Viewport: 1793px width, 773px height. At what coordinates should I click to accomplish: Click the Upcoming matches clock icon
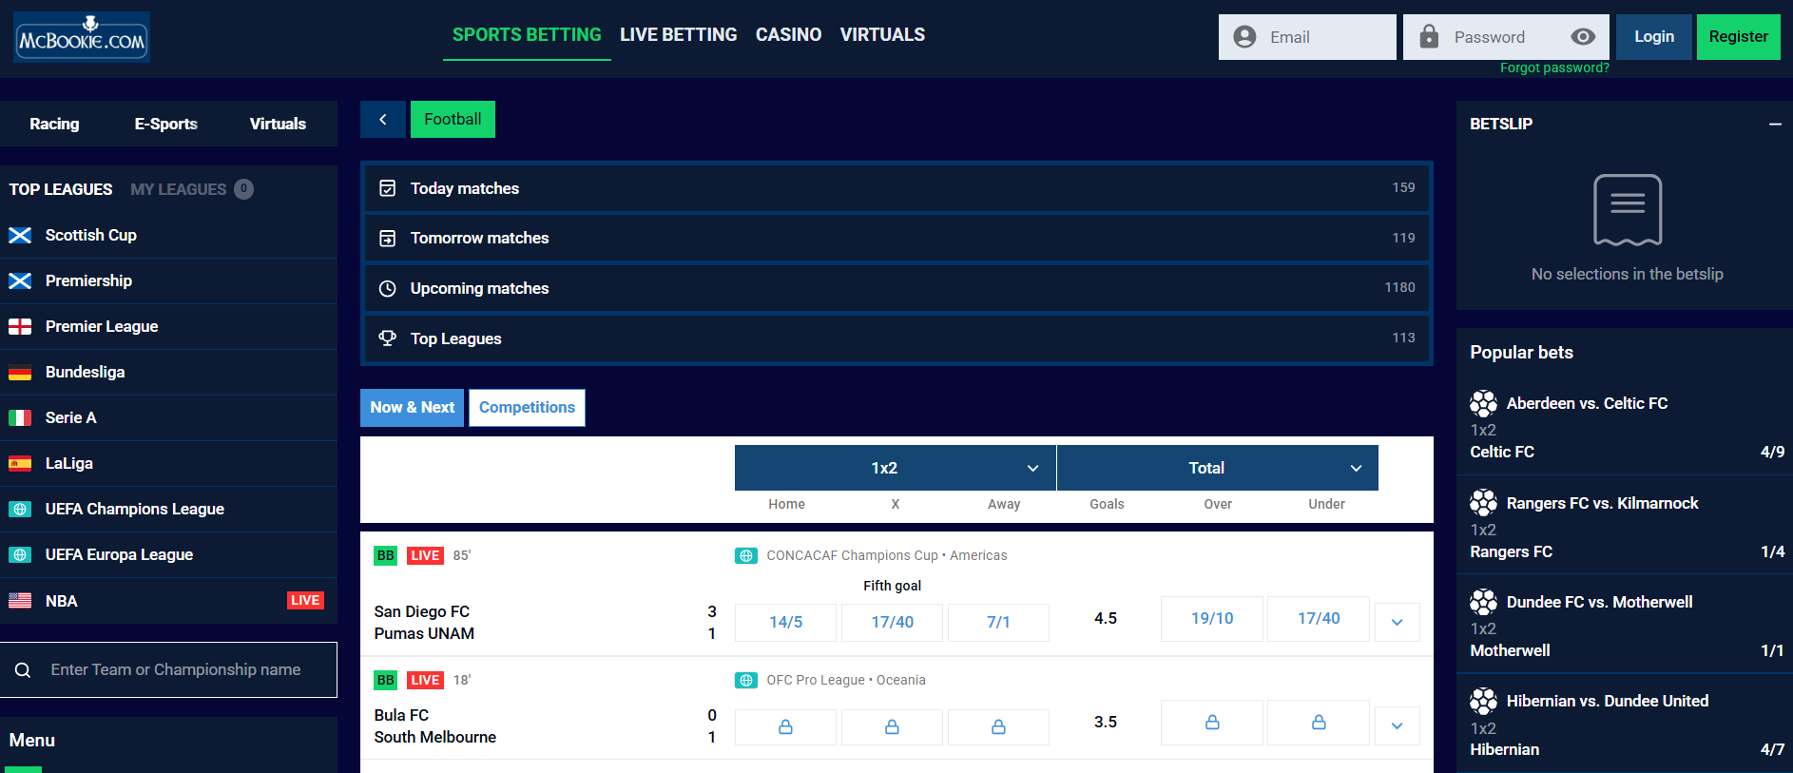coord(387,288)
